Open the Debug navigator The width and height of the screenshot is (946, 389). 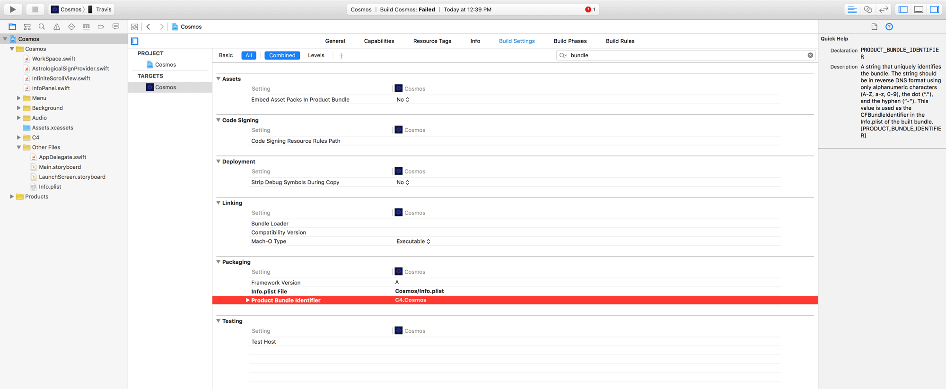click(x=86, y=27)
